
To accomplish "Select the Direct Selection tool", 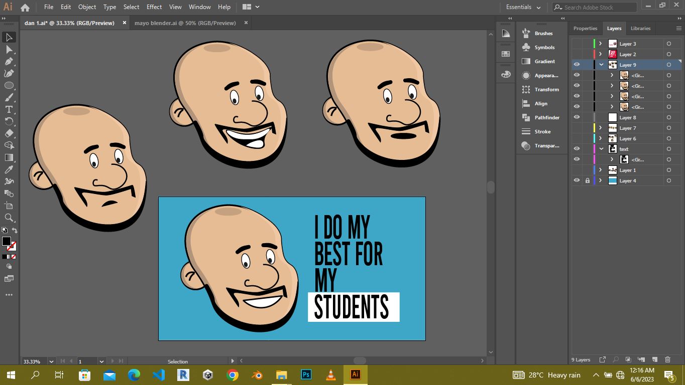I will [9, 49].
